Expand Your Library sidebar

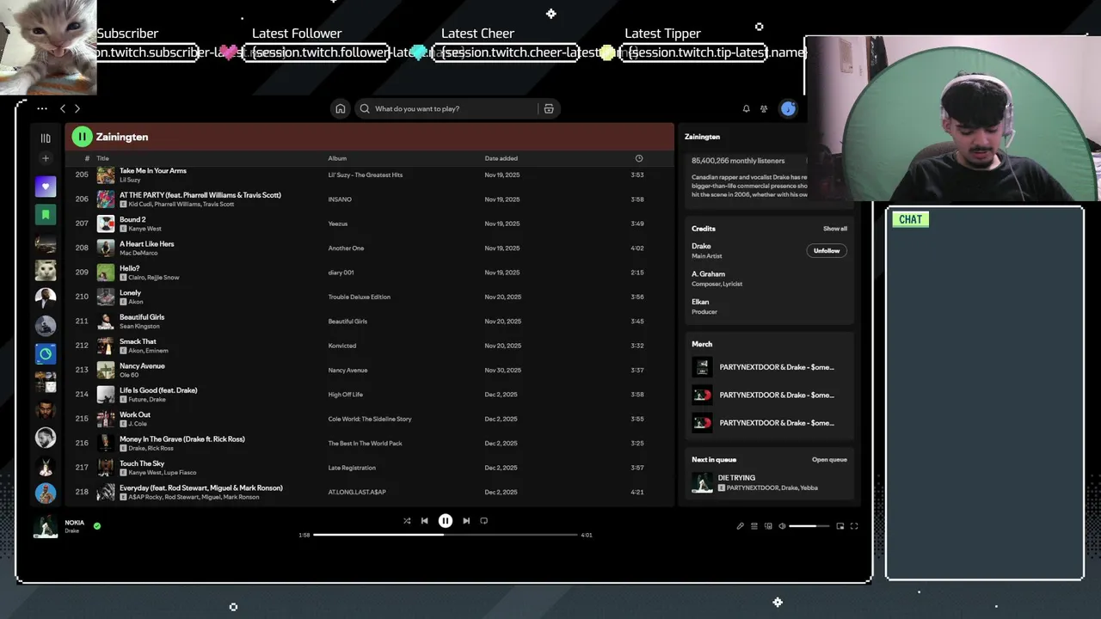pyautogui.click(x=46, y=138)
